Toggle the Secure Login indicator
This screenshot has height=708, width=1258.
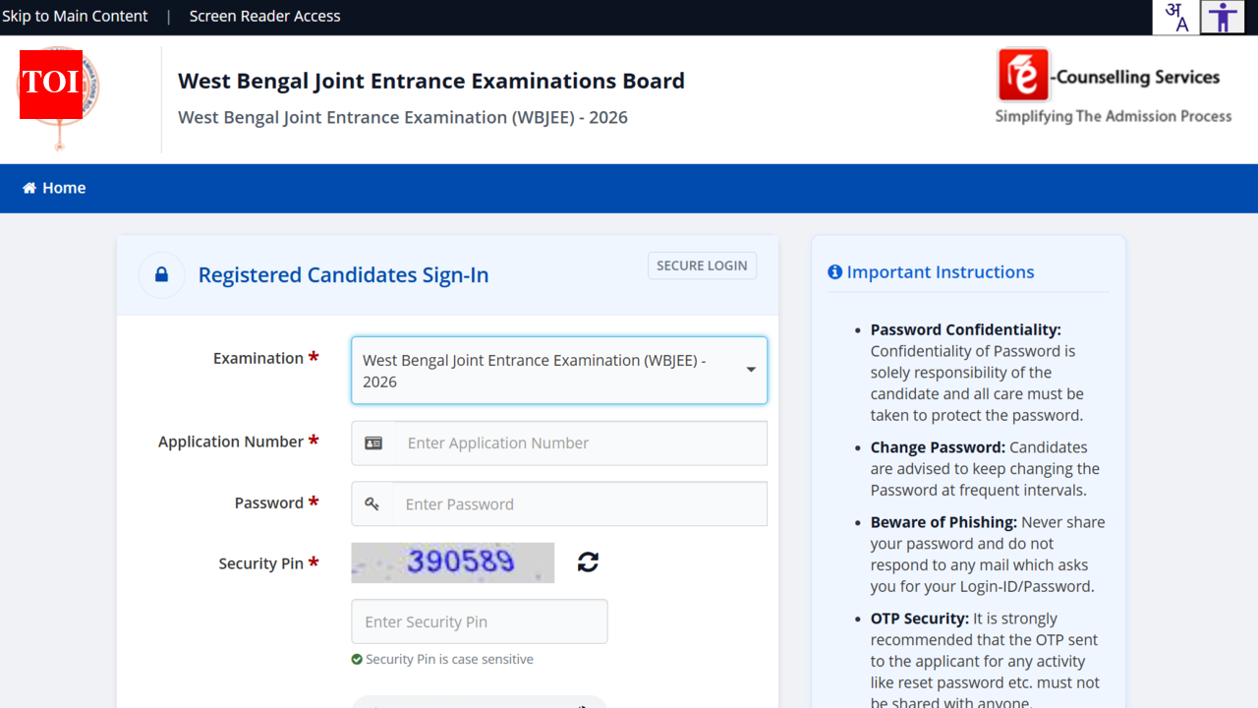[702, 265]
